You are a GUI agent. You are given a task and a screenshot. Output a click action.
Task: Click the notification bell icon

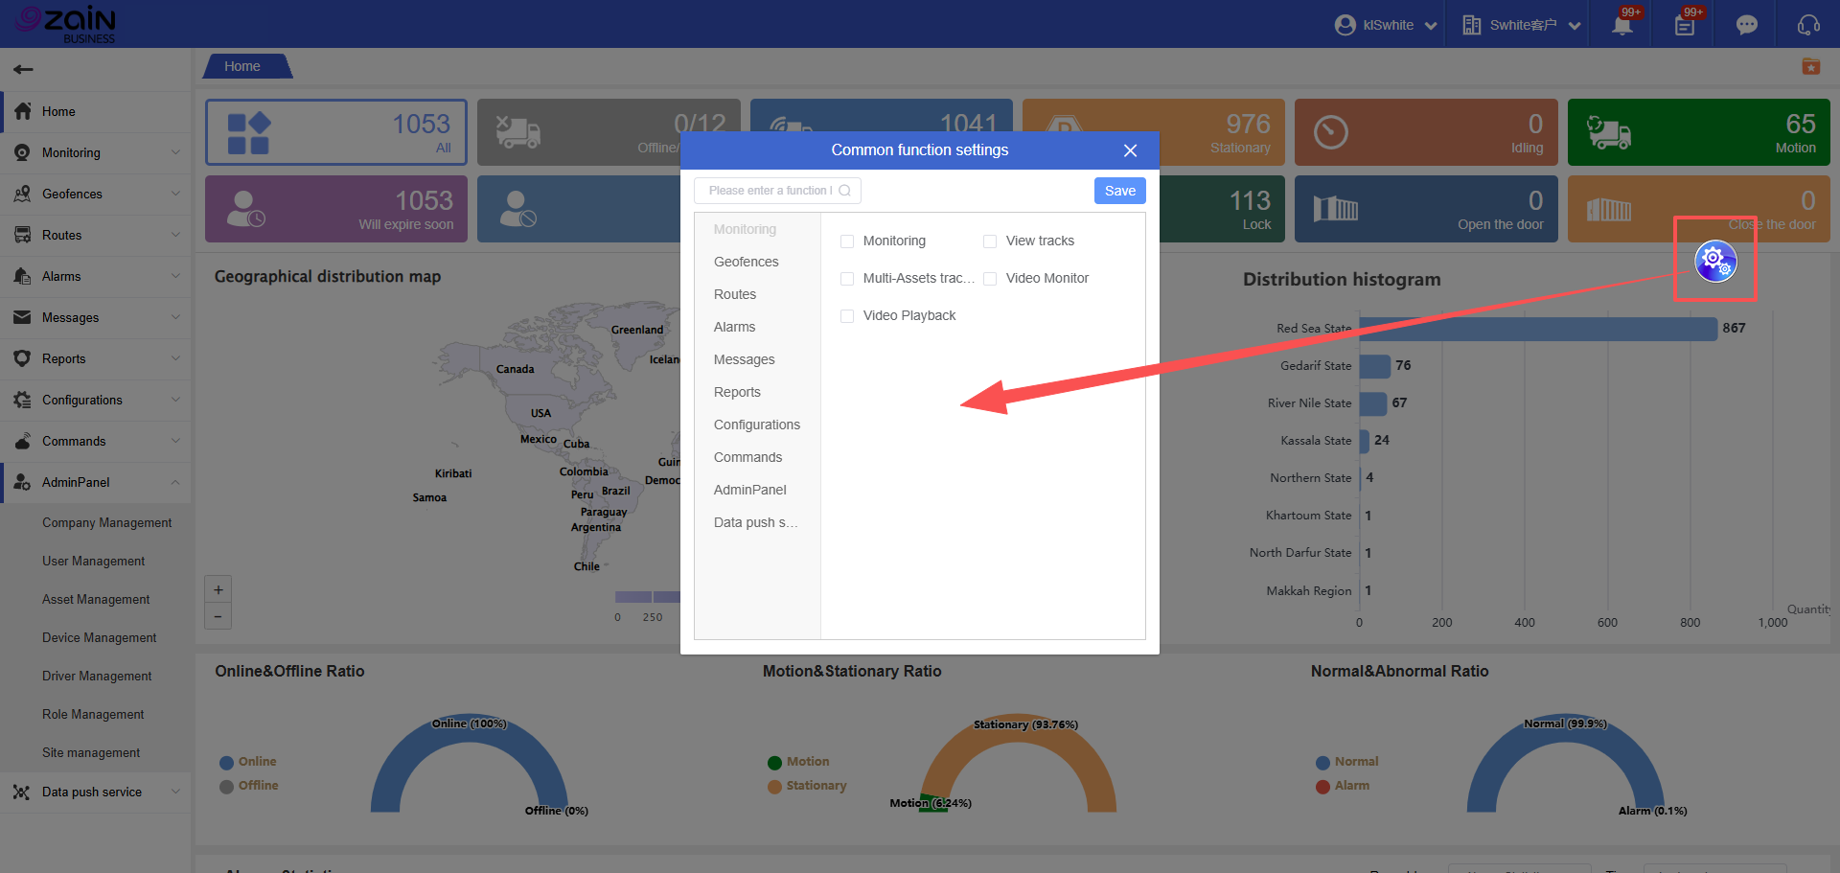click(x=1621, y=25)
